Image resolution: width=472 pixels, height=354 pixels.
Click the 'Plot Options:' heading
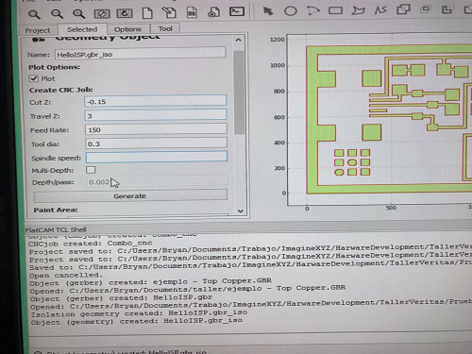tap(54, 67)
